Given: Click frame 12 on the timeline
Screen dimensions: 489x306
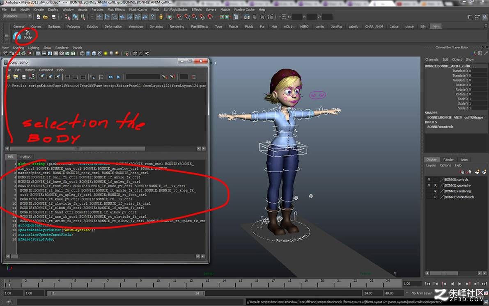Looking at the screenshot, I should (191, 283).
